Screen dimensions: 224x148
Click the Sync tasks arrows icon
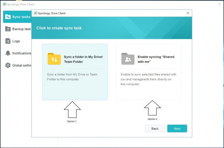click(8, 17)
